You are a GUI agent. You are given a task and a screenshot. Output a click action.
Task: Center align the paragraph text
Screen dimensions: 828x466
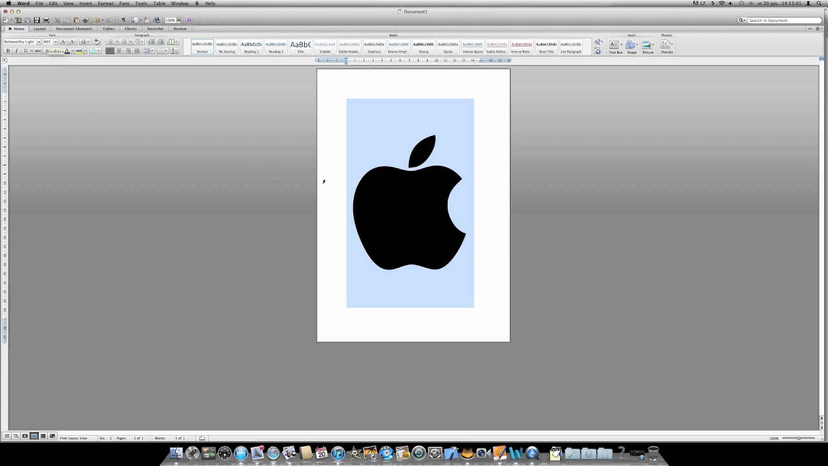119,50
